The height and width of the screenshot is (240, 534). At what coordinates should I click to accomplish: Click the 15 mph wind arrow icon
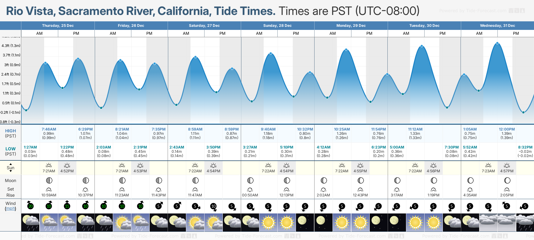tap(67, 206)
